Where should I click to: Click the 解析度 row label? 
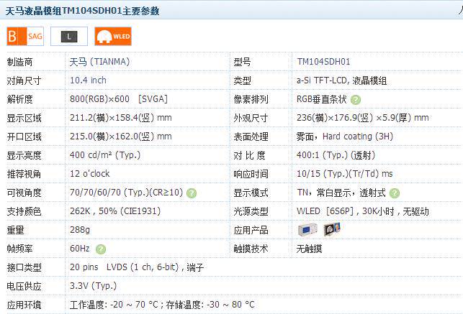coord(19,99)
